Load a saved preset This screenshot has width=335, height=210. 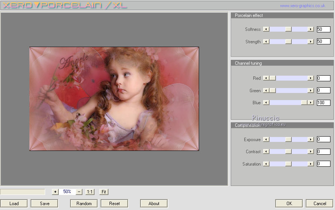tap(14, 203)
